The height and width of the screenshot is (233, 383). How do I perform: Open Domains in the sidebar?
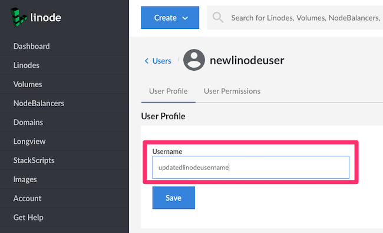click(x=28, y=122)
